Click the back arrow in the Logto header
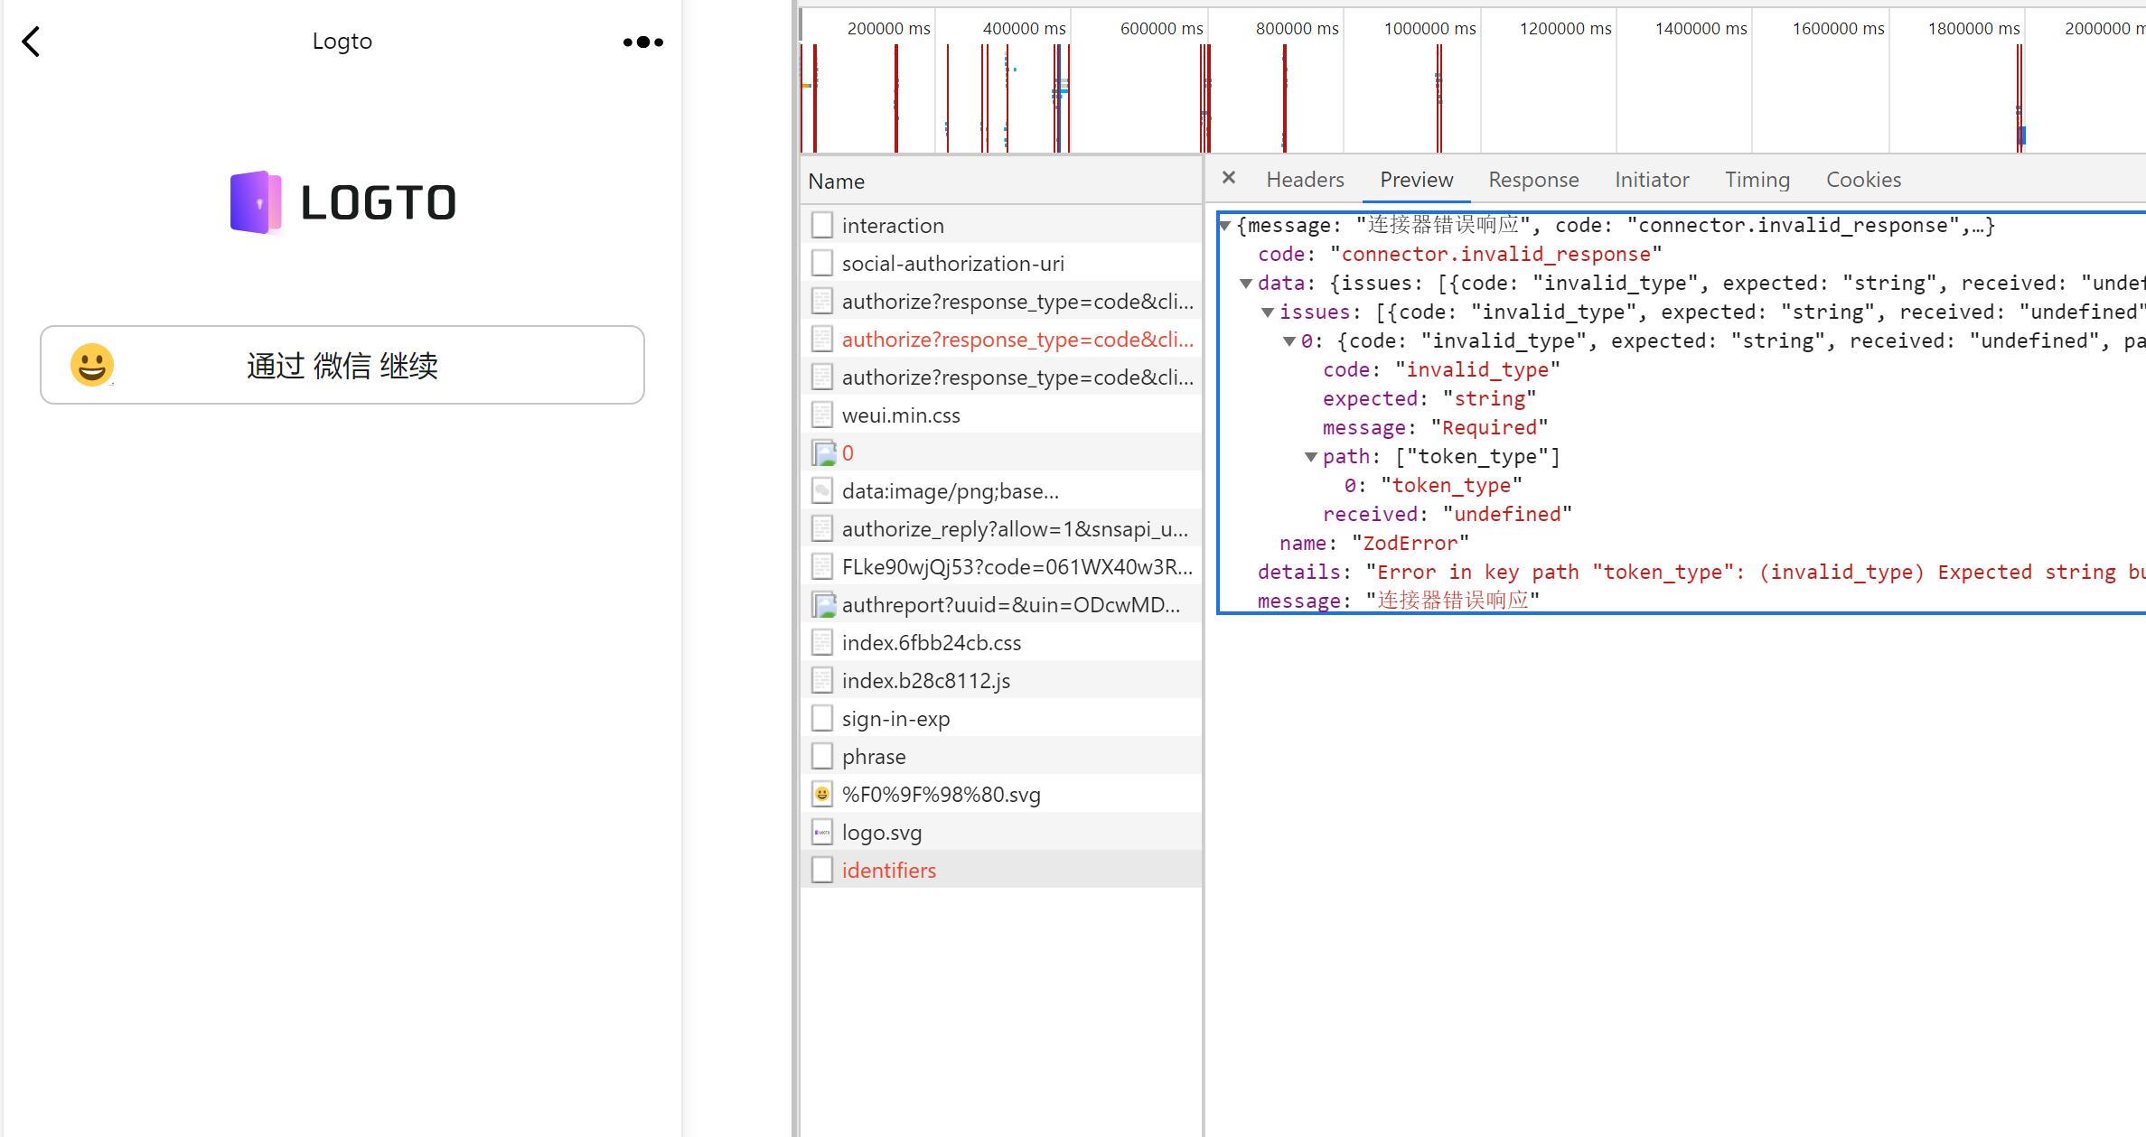 (32, 41)
